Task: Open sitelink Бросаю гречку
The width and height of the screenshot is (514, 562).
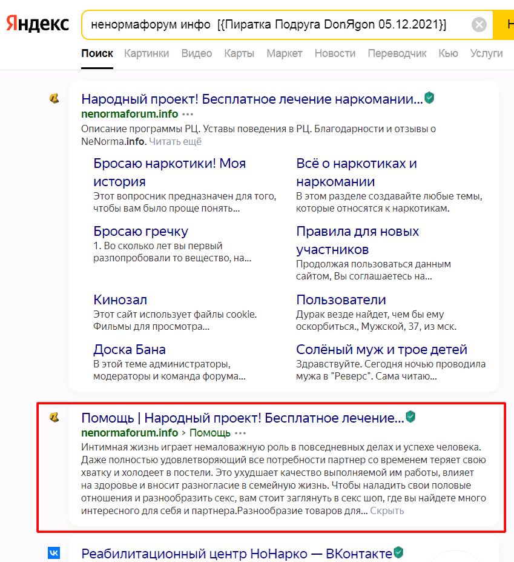Action: (x=140, y=231)
